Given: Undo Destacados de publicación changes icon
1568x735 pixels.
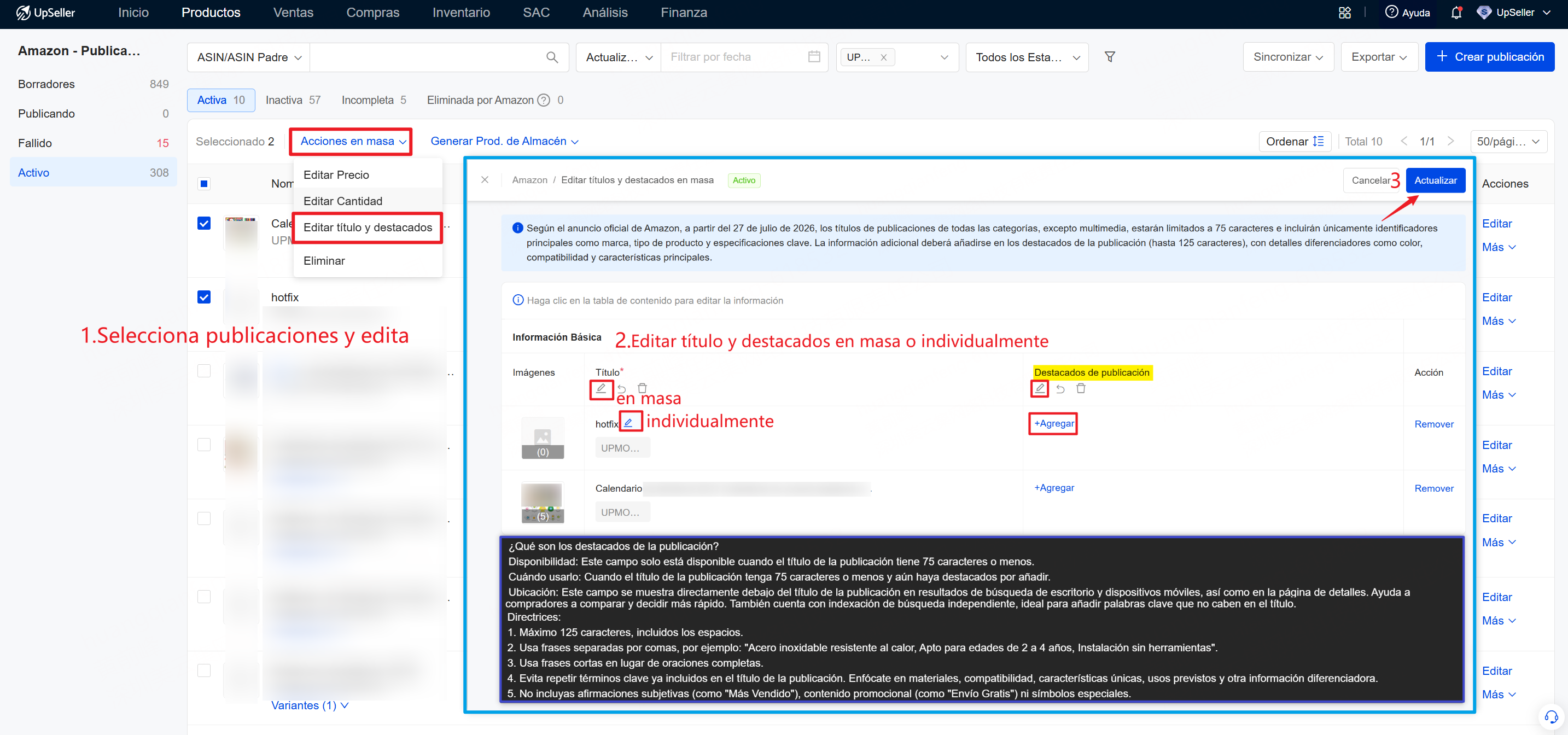Looking at the screenshot, I should tap(1060, 388).
